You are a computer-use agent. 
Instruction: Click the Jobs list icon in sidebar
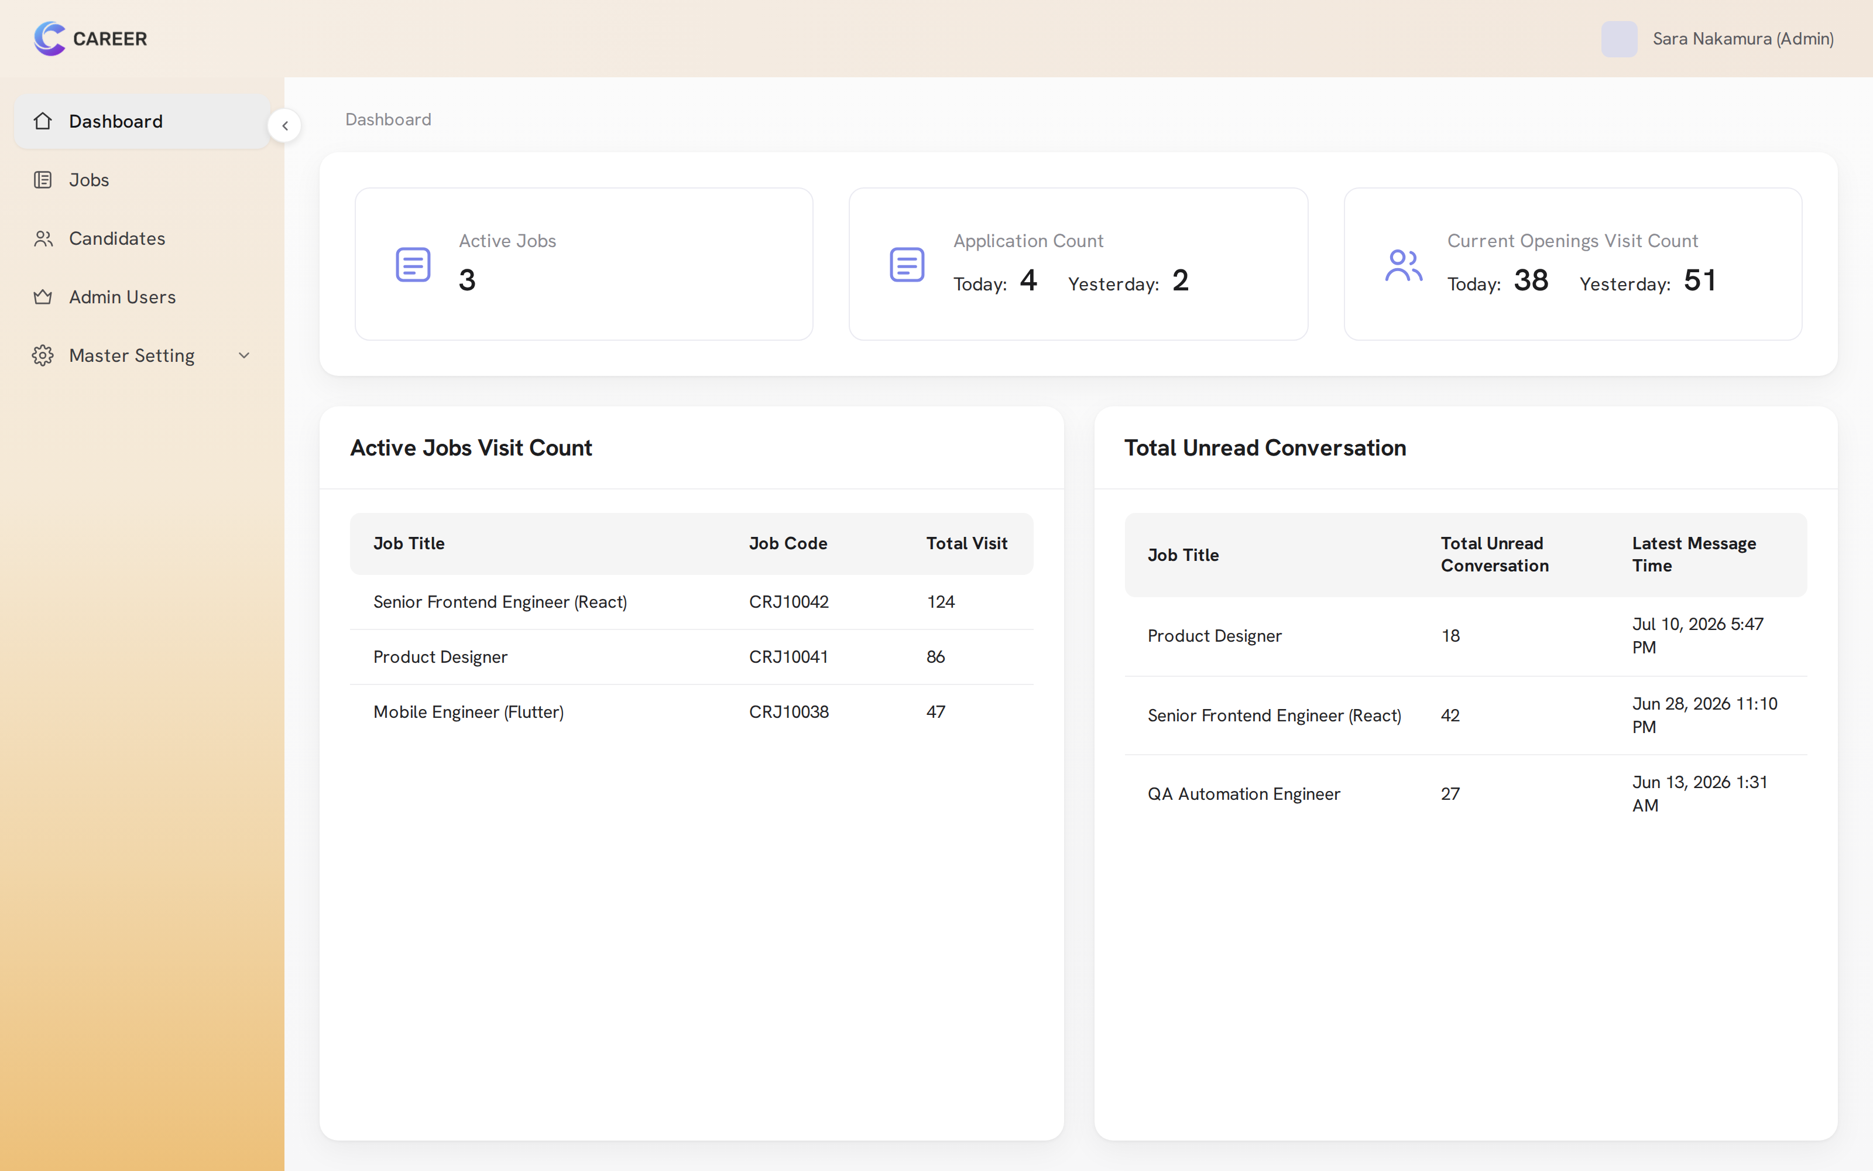[x=43, y=180]
